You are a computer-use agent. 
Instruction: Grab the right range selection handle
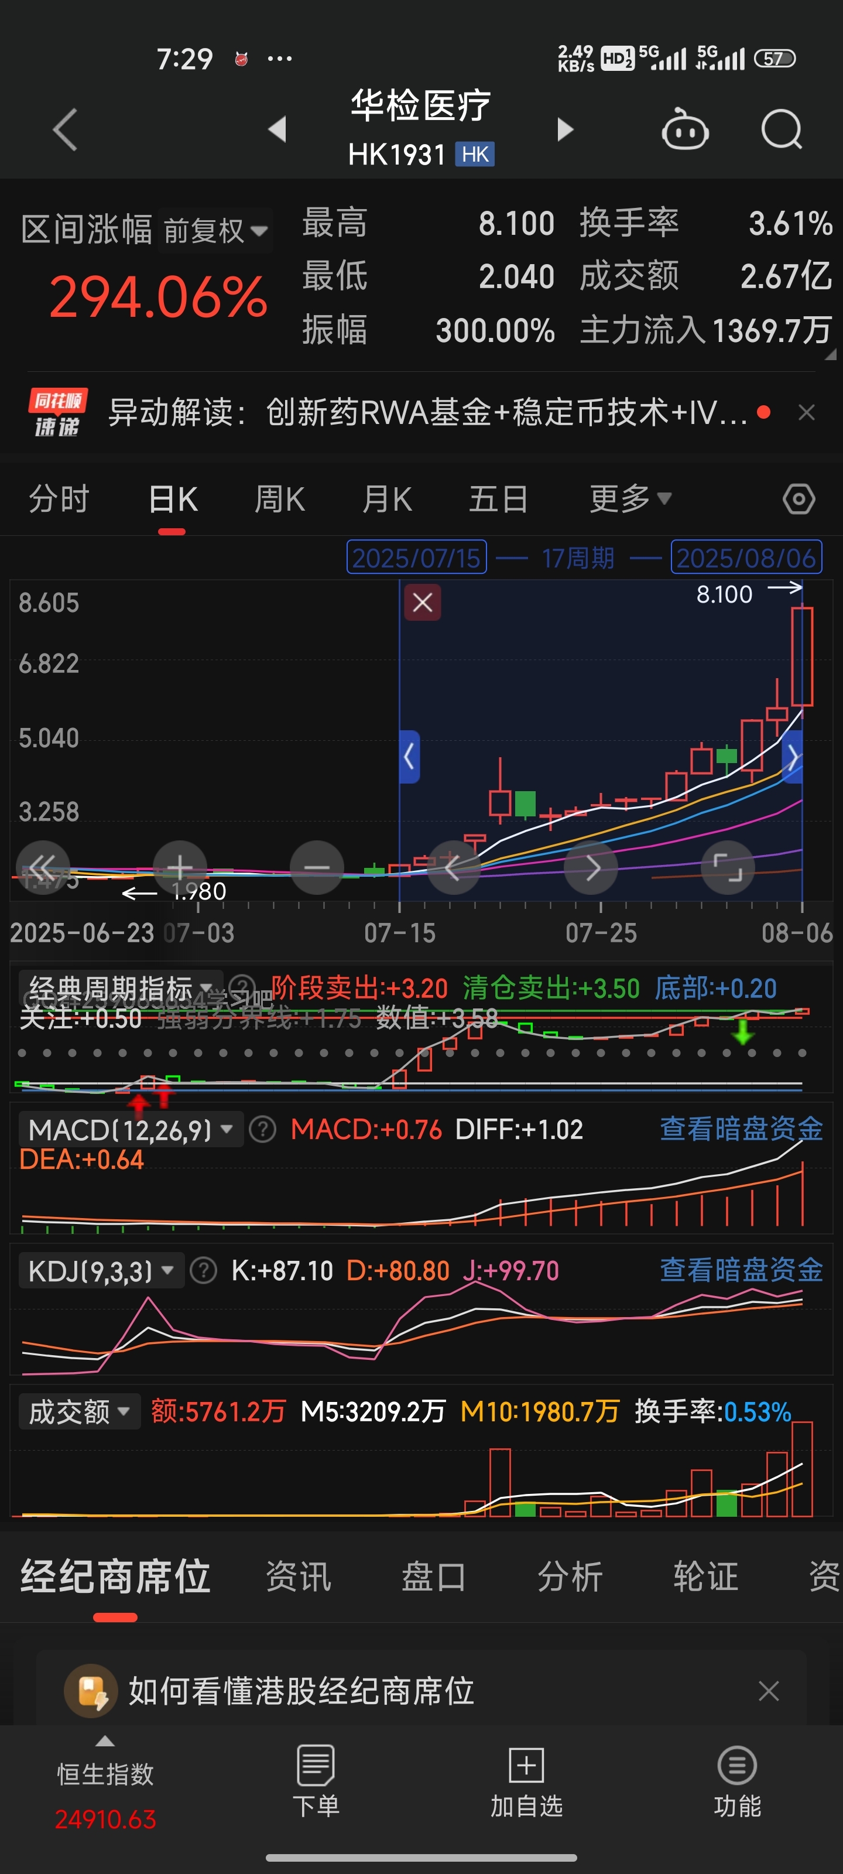792,757
